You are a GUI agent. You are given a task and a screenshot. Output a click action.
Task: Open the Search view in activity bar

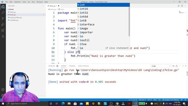pyautogui.click(x=3, y=12)
